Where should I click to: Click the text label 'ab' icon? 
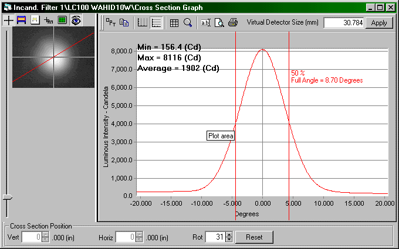pos(205,23)
